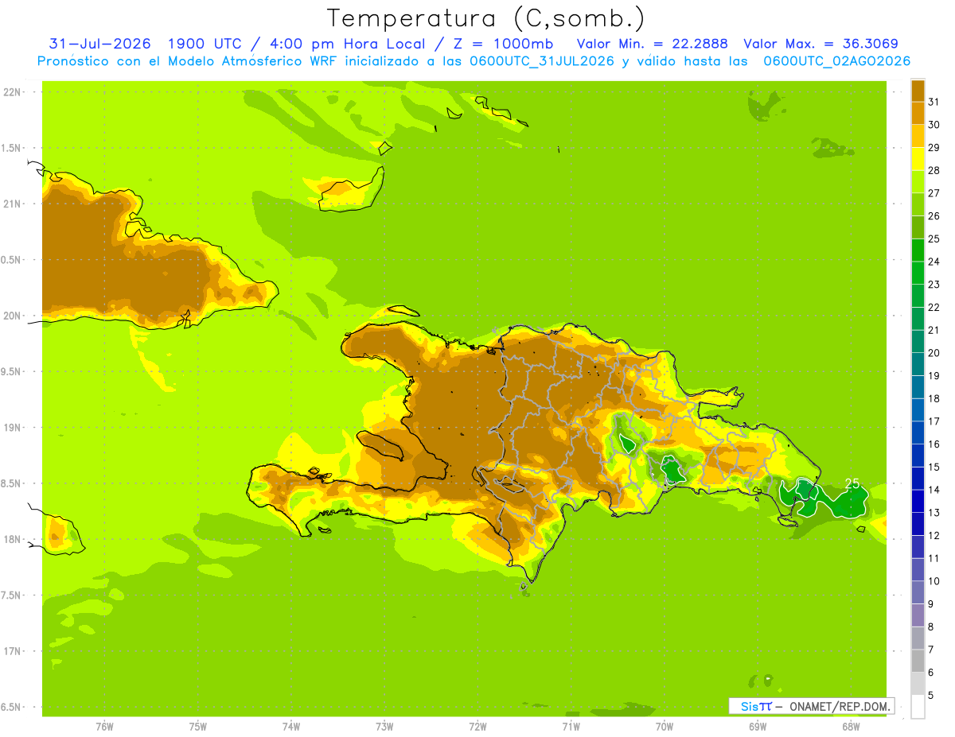Click the "17N" latitude axis label
Image resolution: width=955 pixels, height=737 pixels.
(13, 651)
